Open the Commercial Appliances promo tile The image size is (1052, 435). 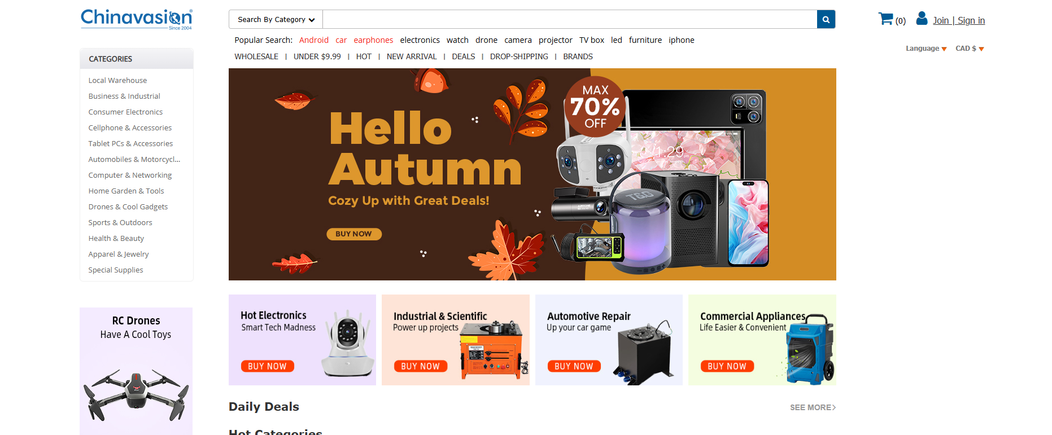pos(762,340)
